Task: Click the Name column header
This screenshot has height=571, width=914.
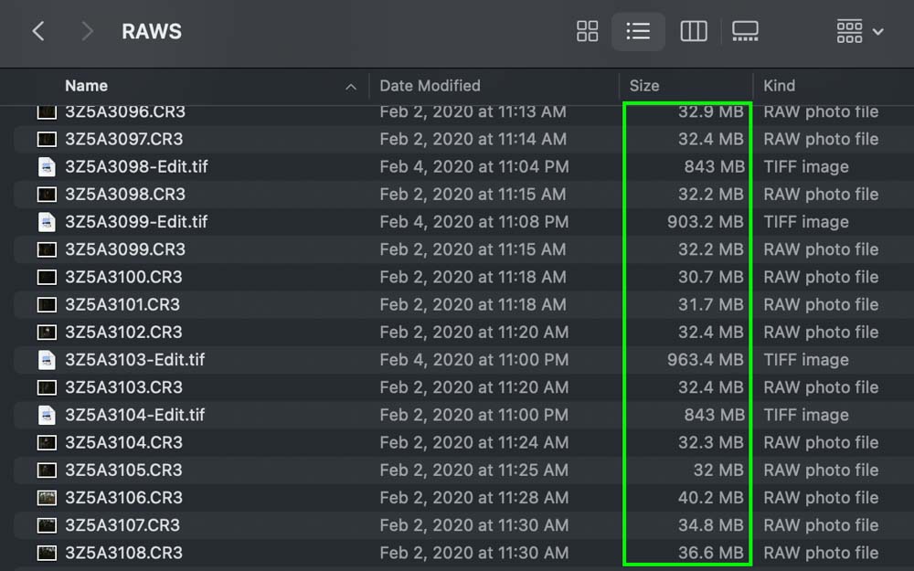Action: tap(86, 85)
